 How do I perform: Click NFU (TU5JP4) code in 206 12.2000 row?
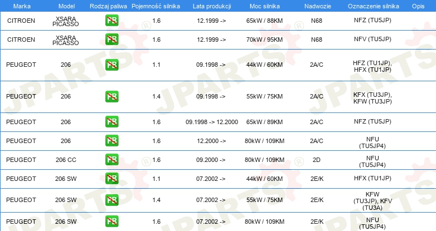coord(372,142)
